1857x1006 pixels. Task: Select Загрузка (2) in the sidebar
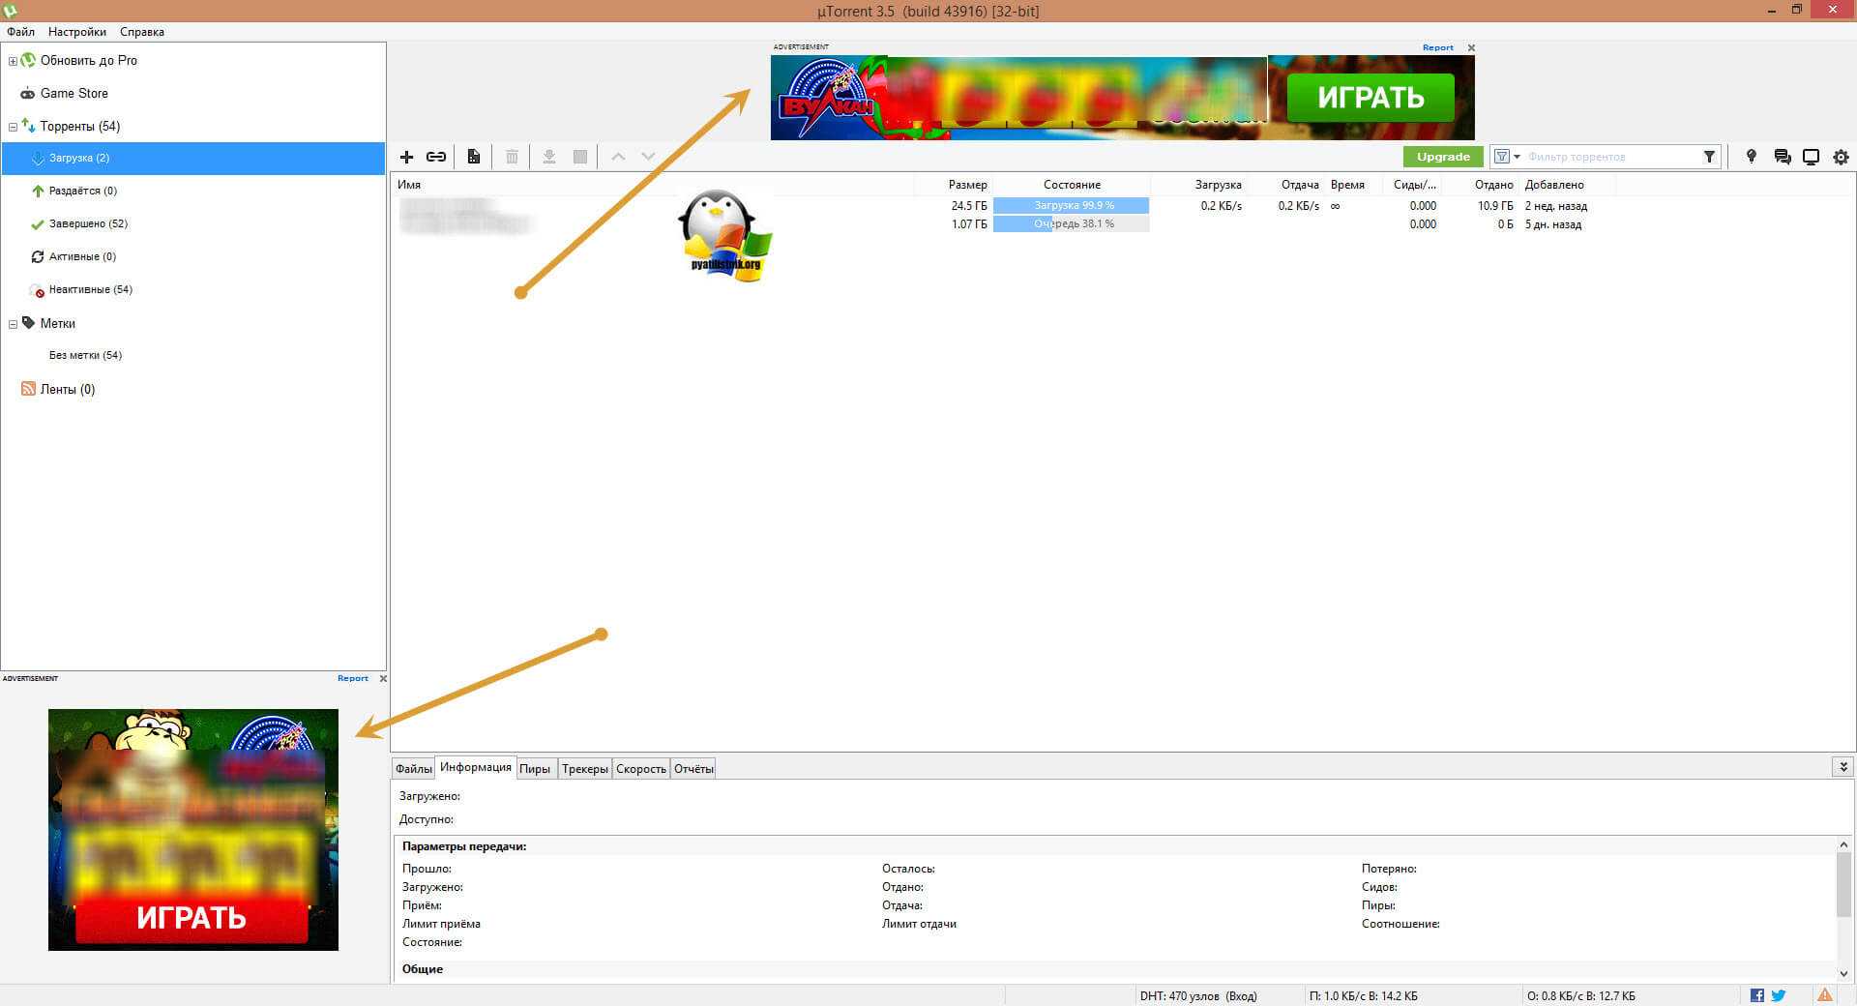pos(193,159)
